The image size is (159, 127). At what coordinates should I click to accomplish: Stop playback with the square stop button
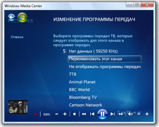tap(74, 114)
